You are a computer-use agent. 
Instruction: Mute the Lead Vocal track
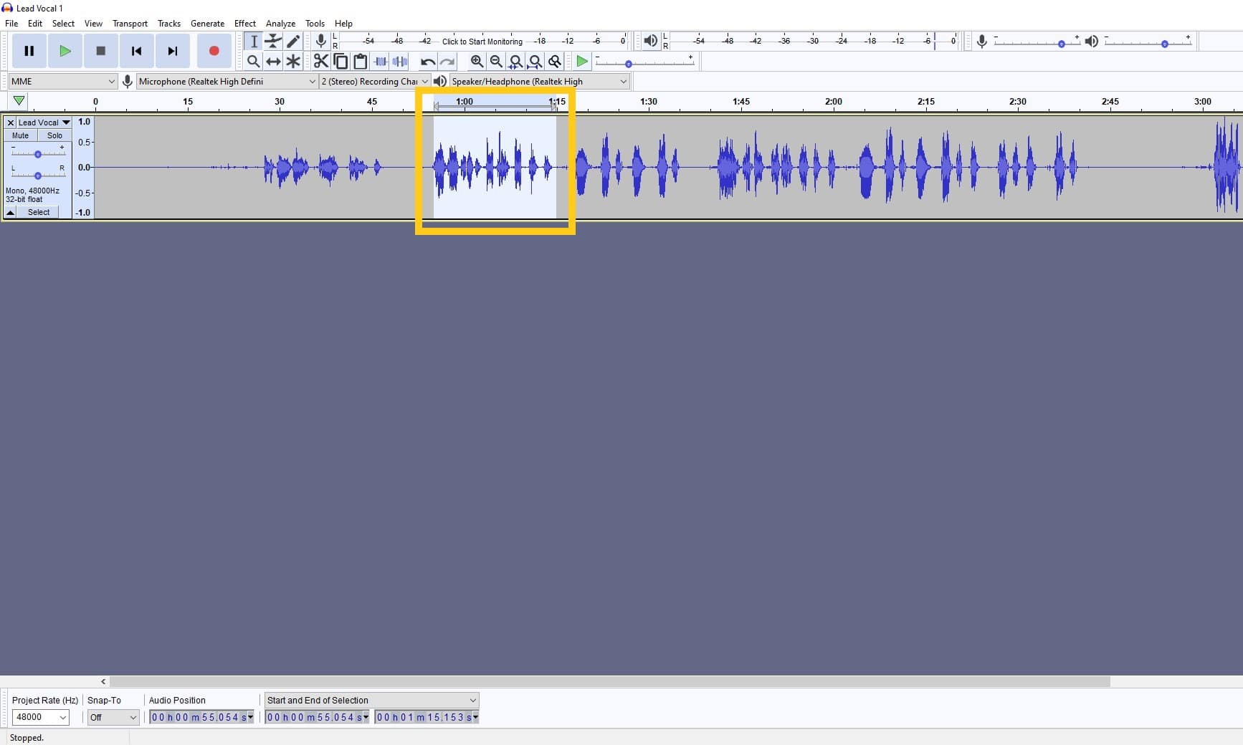[x=19, y=135]
